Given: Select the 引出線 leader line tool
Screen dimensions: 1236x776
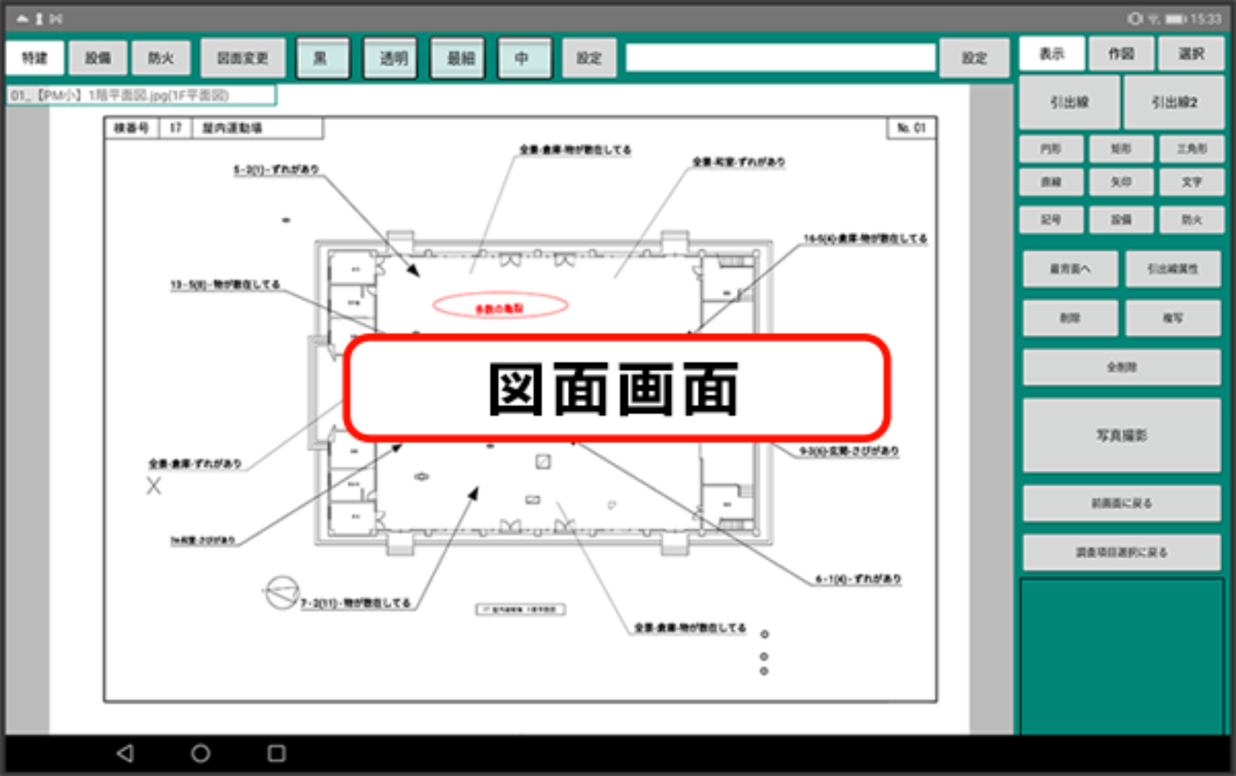Looking at the screenshot, I should 1069,102.
